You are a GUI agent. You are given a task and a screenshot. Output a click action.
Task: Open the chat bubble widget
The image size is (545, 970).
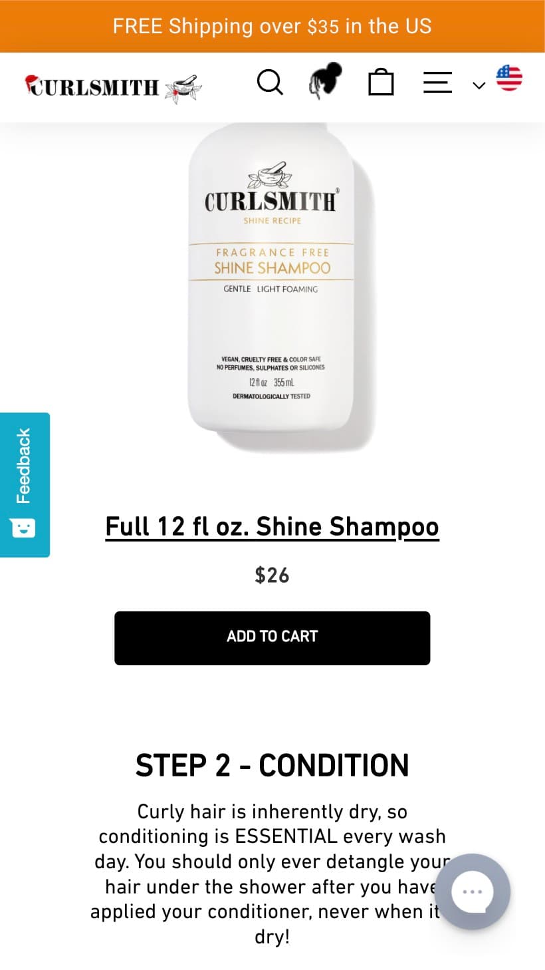pyautogui.click(x=473, y=891)
